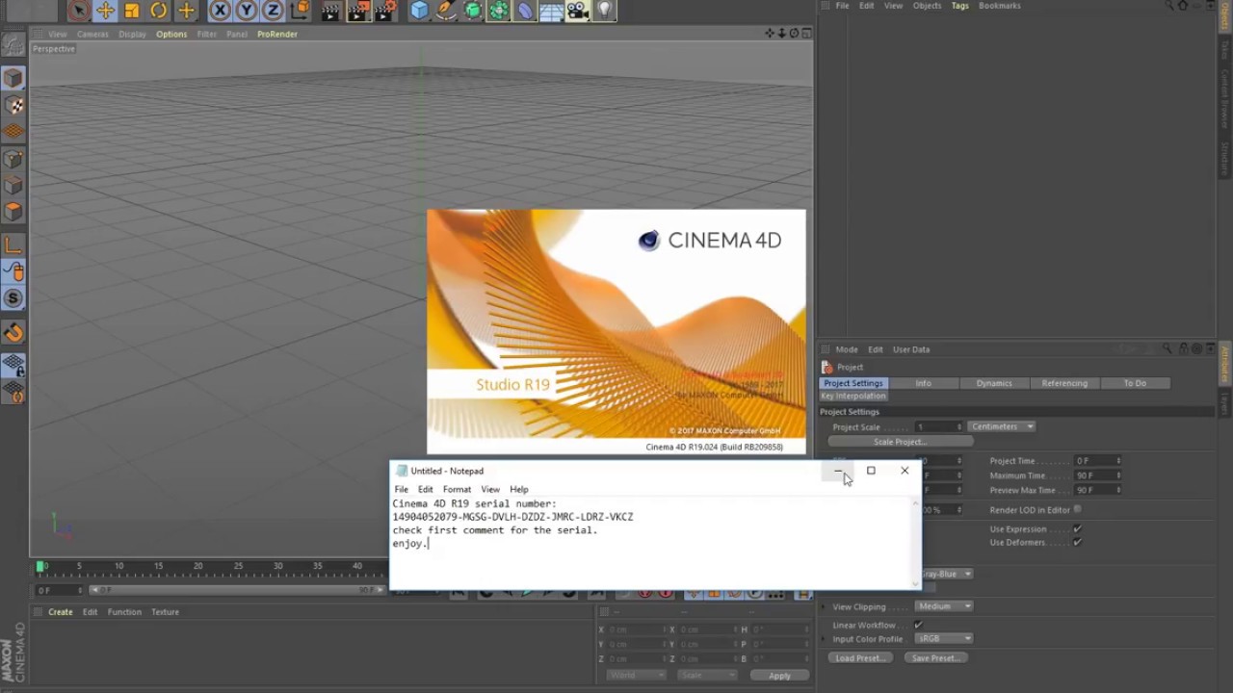Click the Render View clapperboard icon
1233x693 pixels.
click(330, 11)
